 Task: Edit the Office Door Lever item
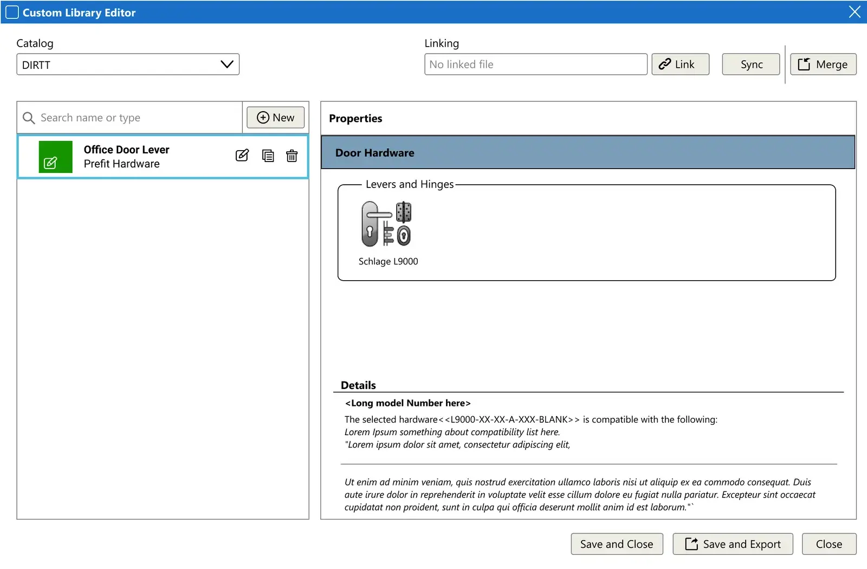242,156
